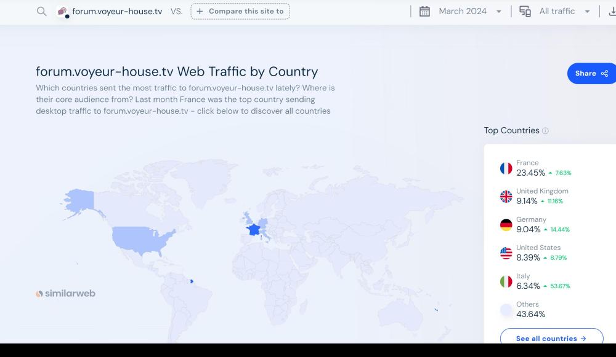Click the Germany flag icon
Screen dimensions: 616x357
tap(506, 225)
